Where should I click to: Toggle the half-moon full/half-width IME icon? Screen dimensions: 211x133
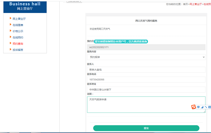(x=202, y=107)
